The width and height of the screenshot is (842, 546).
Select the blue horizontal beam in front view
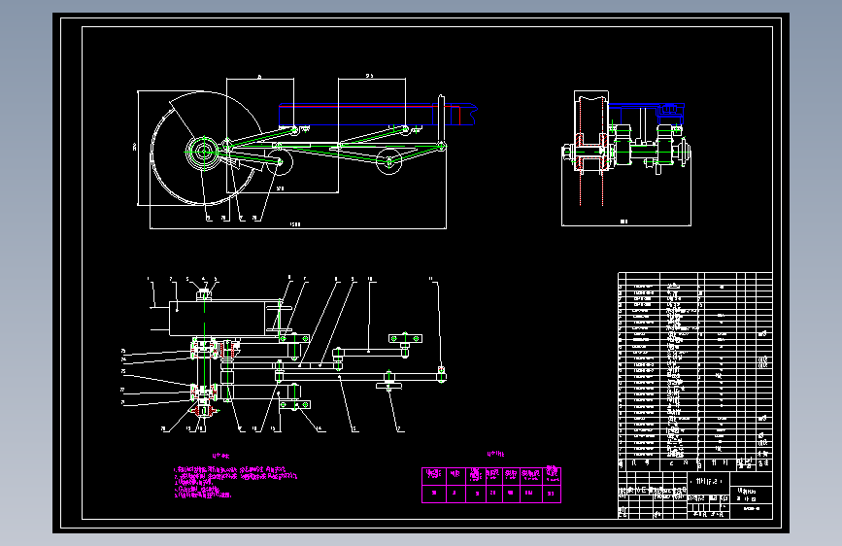click(x=378, y=115)
